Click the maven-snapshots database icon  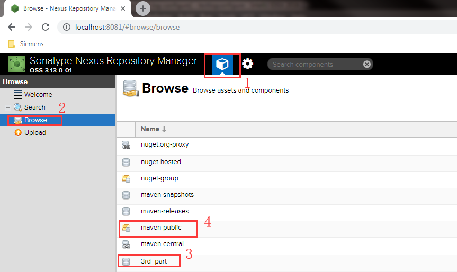tap(126, 195)
